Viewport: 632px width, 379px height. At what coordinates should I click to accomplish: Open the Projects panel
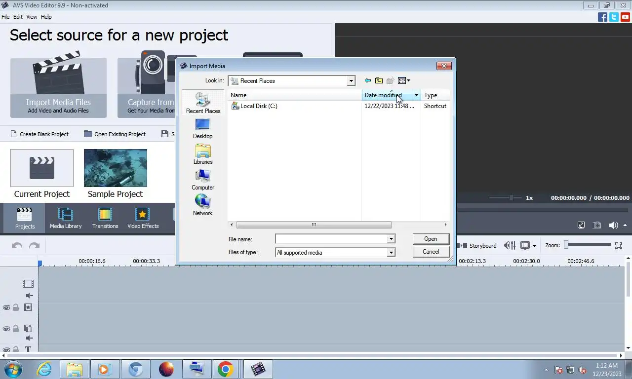point(24,218)
